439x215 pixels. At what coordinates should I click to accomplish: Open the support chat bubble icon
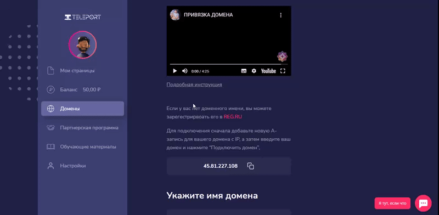point(423,203)
